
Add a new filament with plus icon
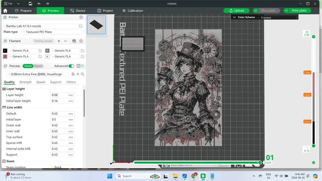click(59, 41)
